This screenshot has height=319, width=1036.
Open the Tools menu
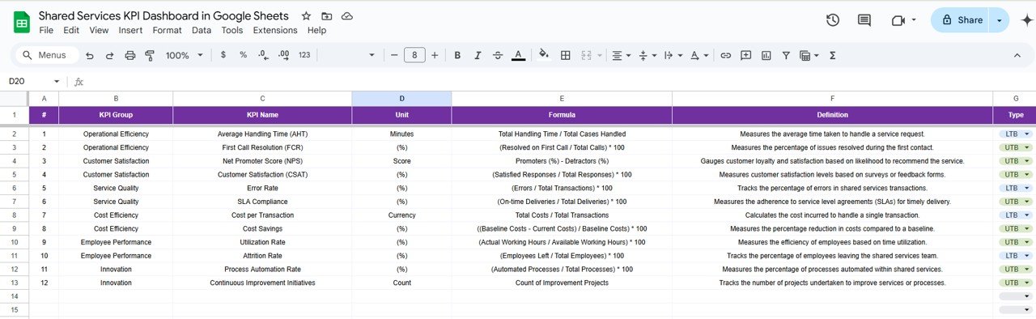(232, 30)
